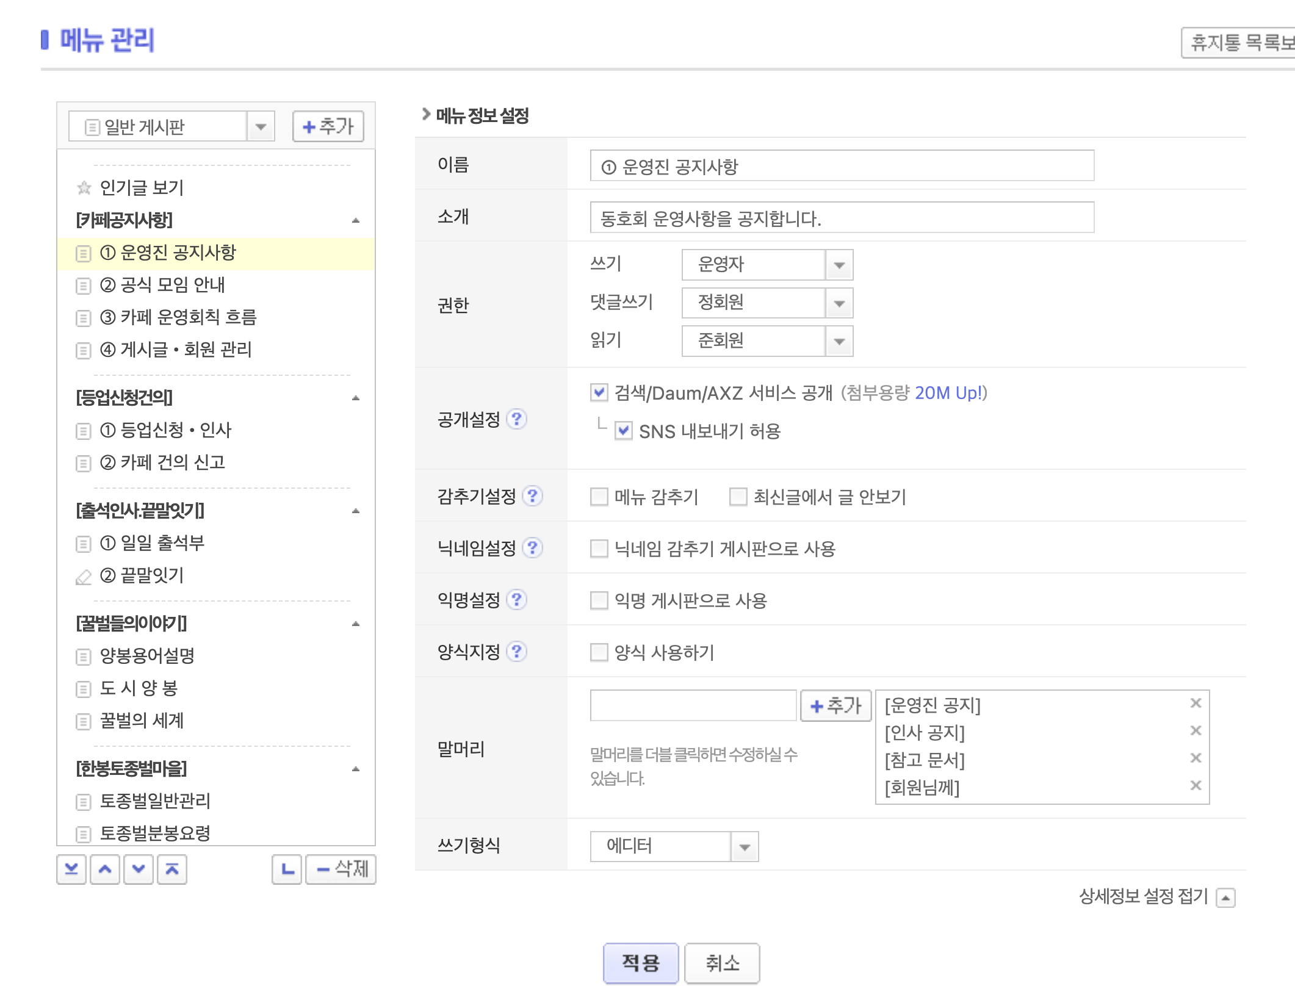Screen dimensions: 1295x997
Task: Select 인기글 보기 menu item
Action: coord(142,188)
